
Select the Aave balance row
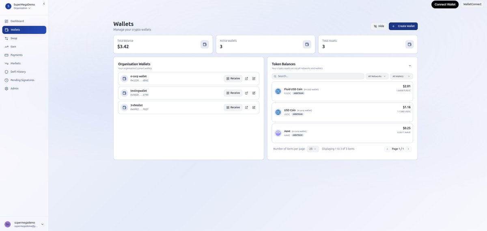click(x=342, y=133)
